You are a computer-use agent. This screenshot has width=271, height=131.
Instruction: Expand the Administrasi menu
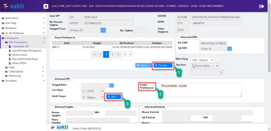click(x=23, y=18)
